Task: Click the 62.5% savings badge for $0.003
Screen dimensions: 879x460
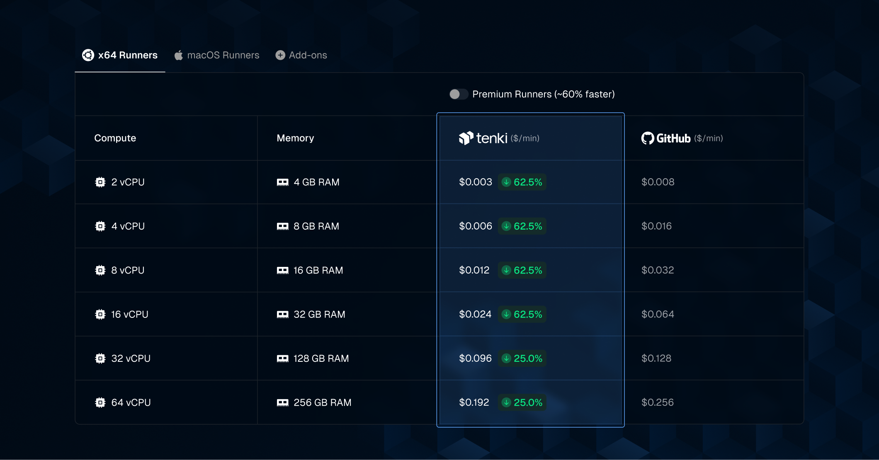Action: 522,182
